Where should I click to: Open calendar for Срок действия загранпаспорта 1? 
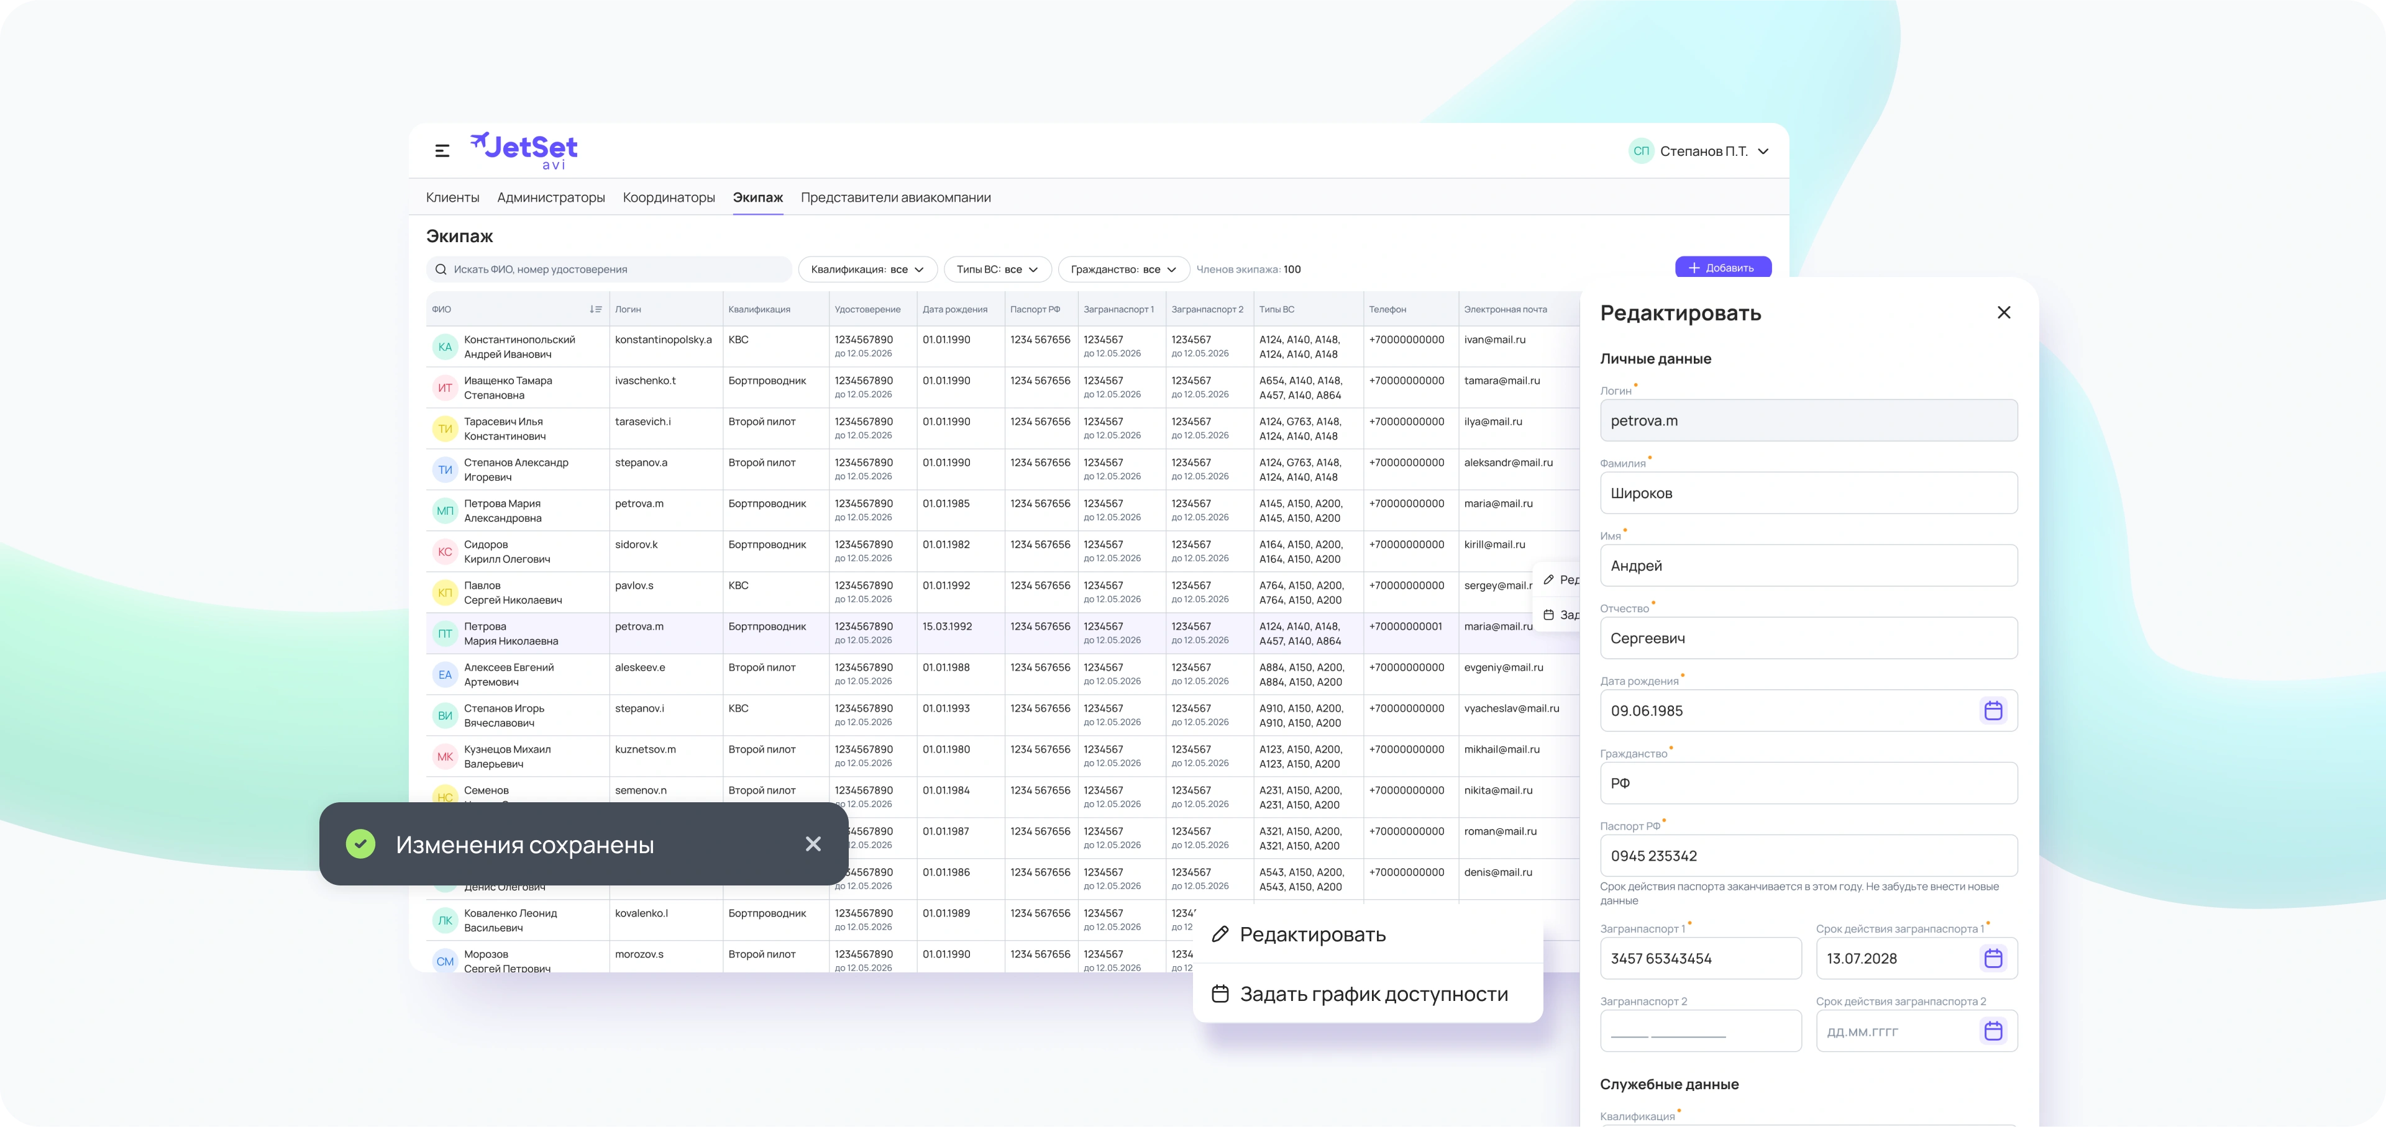[1992, 959]
